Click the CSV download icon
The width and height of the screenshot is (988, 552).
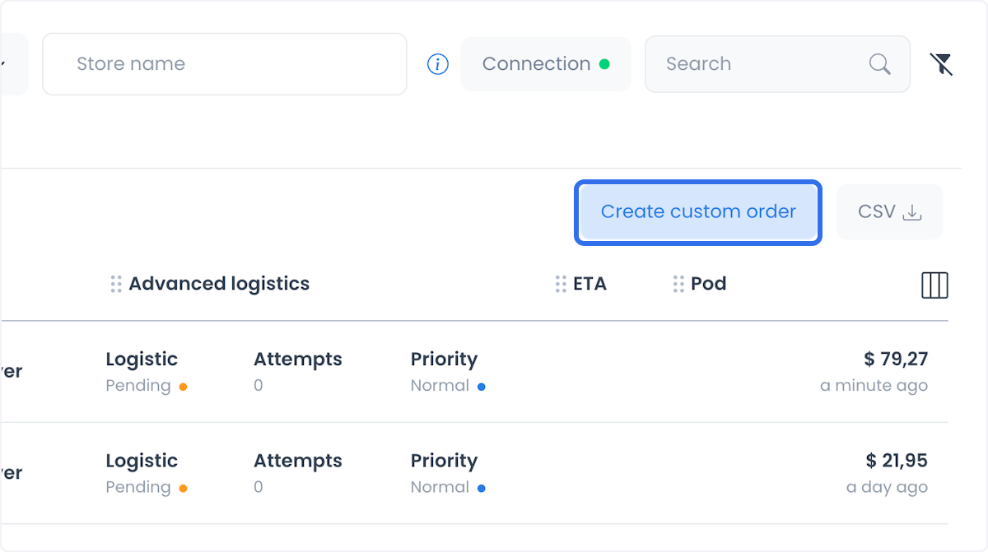(912, 212)
